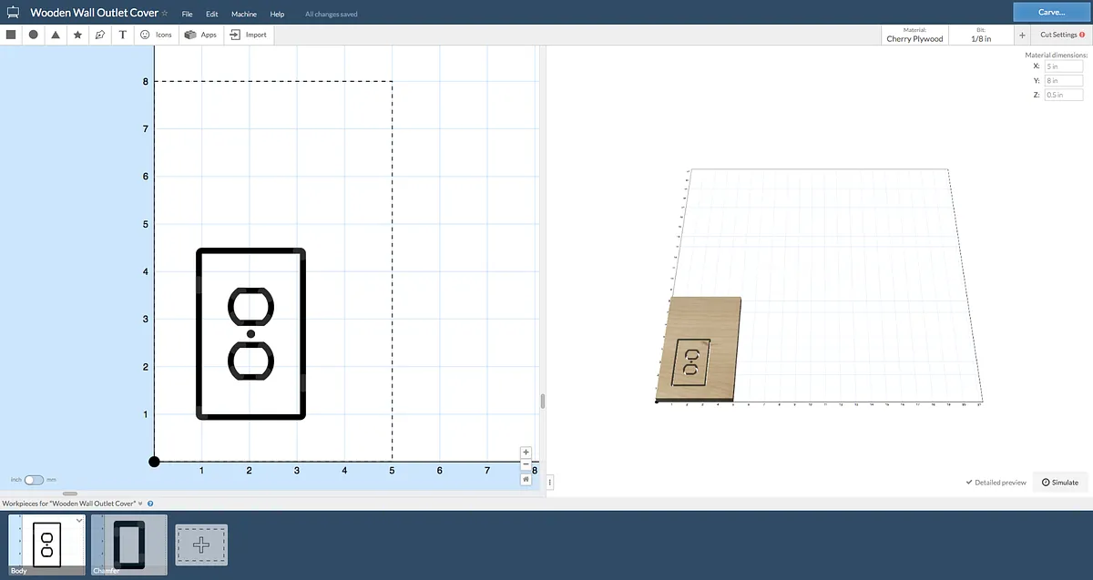Open the Icons library
The height and width of the screenshot is (580, 1093).
(x=155, y=35)
